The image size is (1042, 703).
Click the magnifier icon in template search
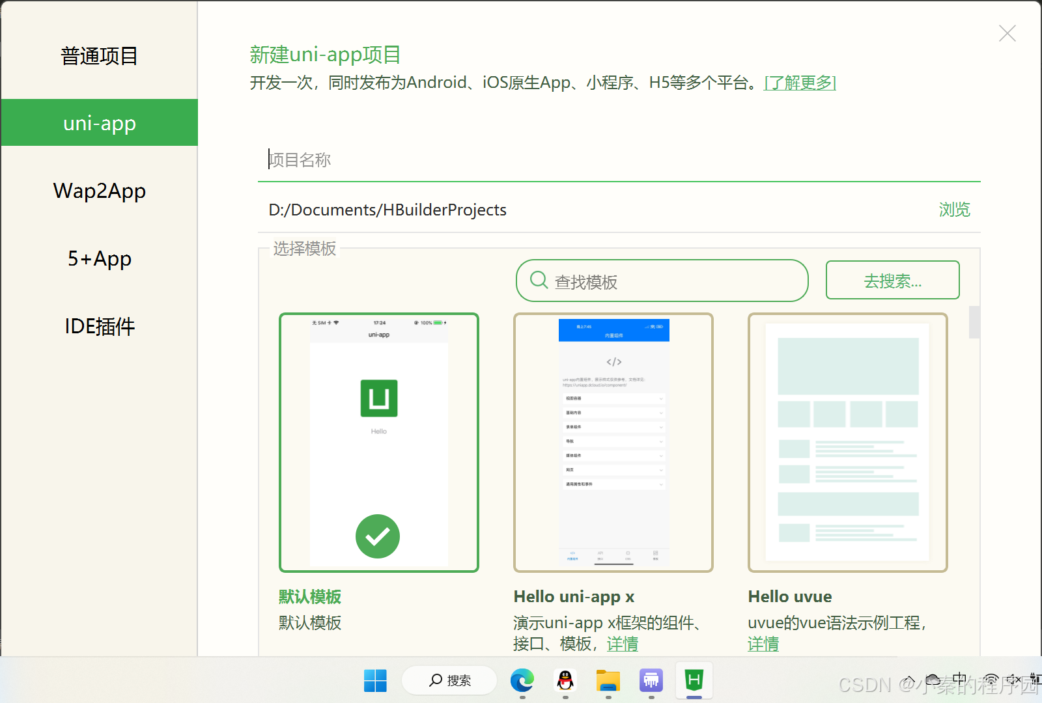pos(539,280)
